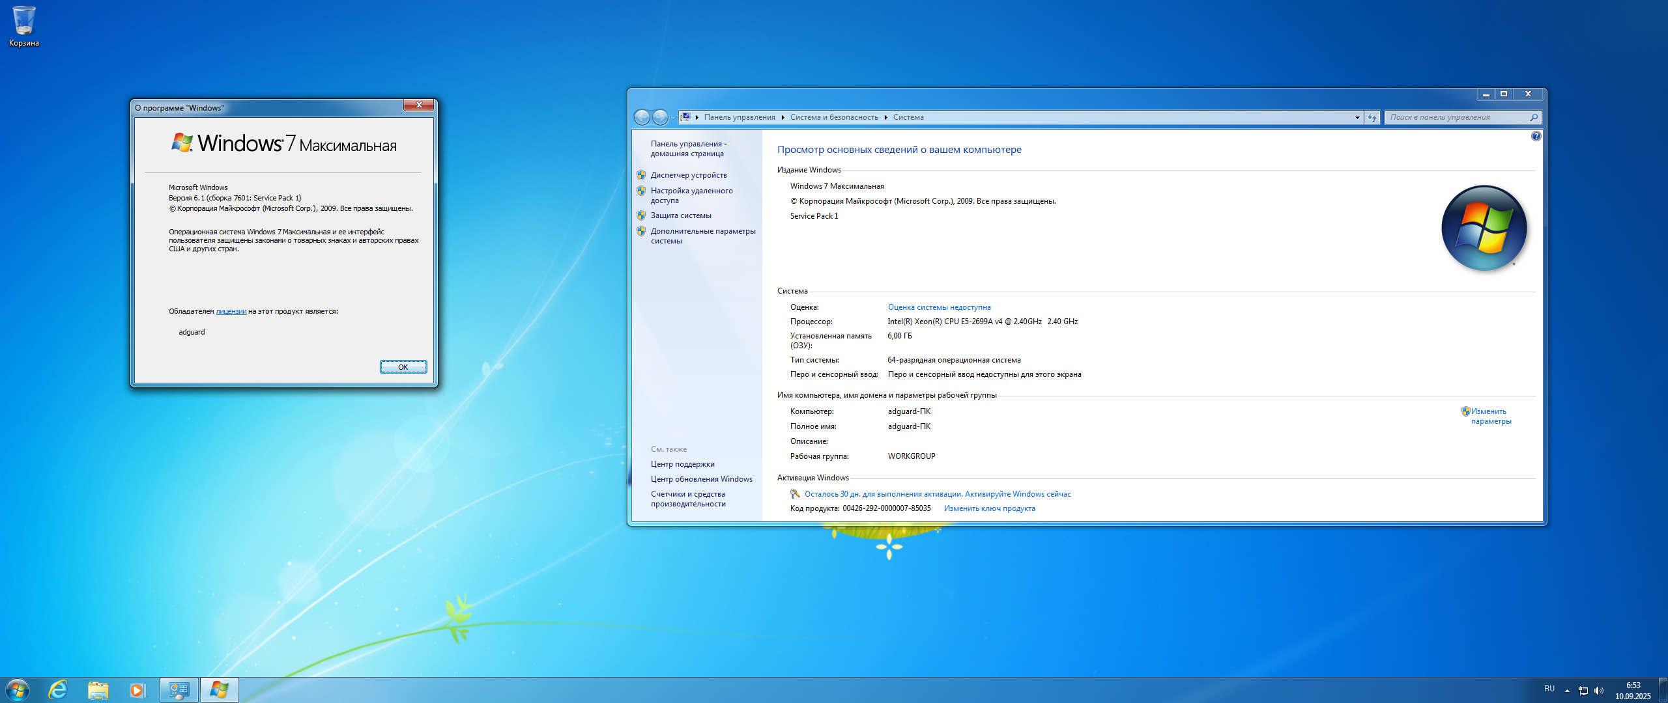This screenshot has height=703, width=1668.
Task: Click the shield icon beside Device Manager
Action: pos(641,175)
